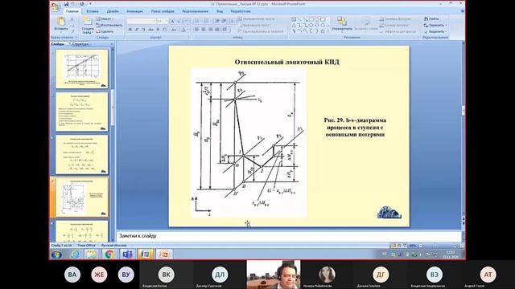Switch to the Дизайн ribbon tab

click(113, 11)
